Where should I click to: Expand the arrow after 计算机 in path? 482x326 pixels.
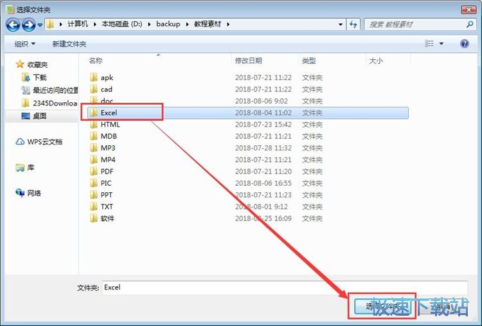[x=95, y=24]
